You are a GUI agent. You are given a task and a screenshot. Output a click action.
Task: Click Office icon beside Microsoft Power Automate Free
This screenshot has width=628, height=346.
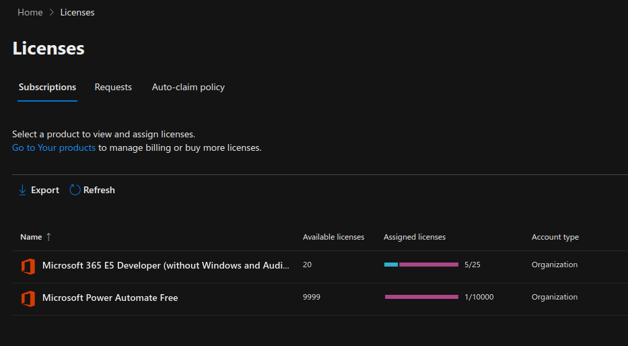pos(28,299)
